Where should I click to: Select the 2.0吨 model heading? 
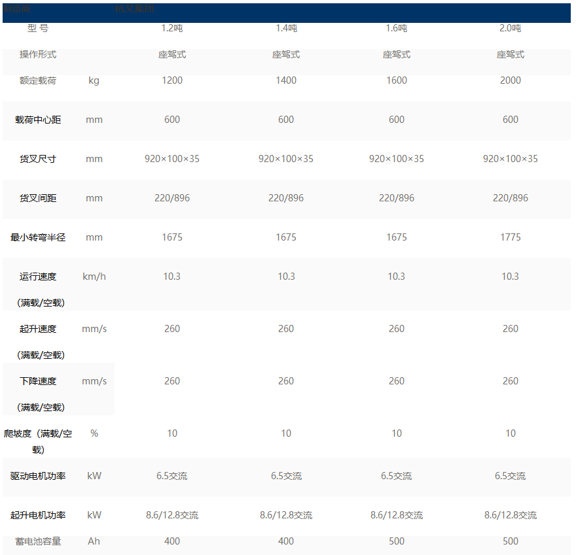pos(511,28)
